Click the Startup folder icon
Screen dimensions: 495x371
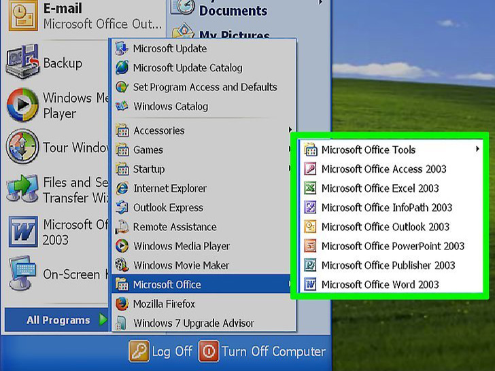pos(122,169)
